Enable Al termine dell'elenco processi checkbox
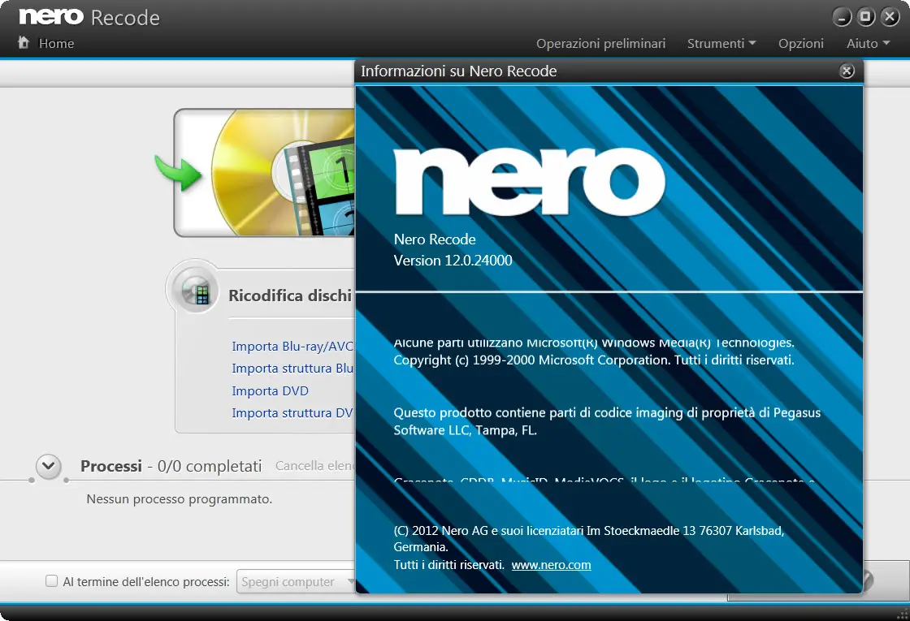Screen dimensions: 910x621 point(52,581)
